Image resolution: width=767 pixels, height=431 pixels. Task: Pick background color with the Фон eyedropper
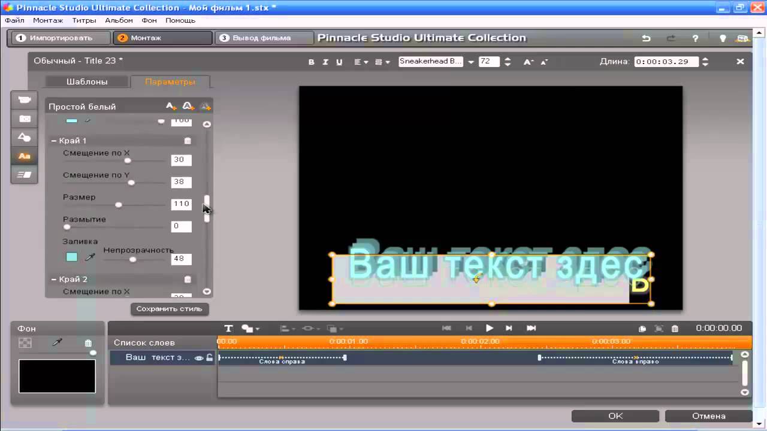pos(58,342)
